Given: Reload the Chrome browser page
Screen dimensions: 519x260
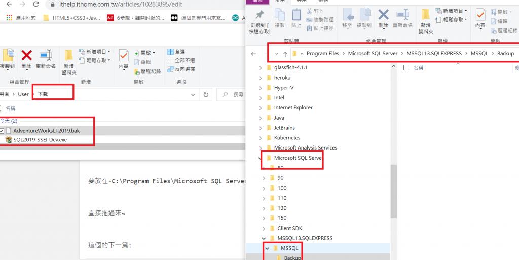Looking at the screenshot, I should pos(36,4).
